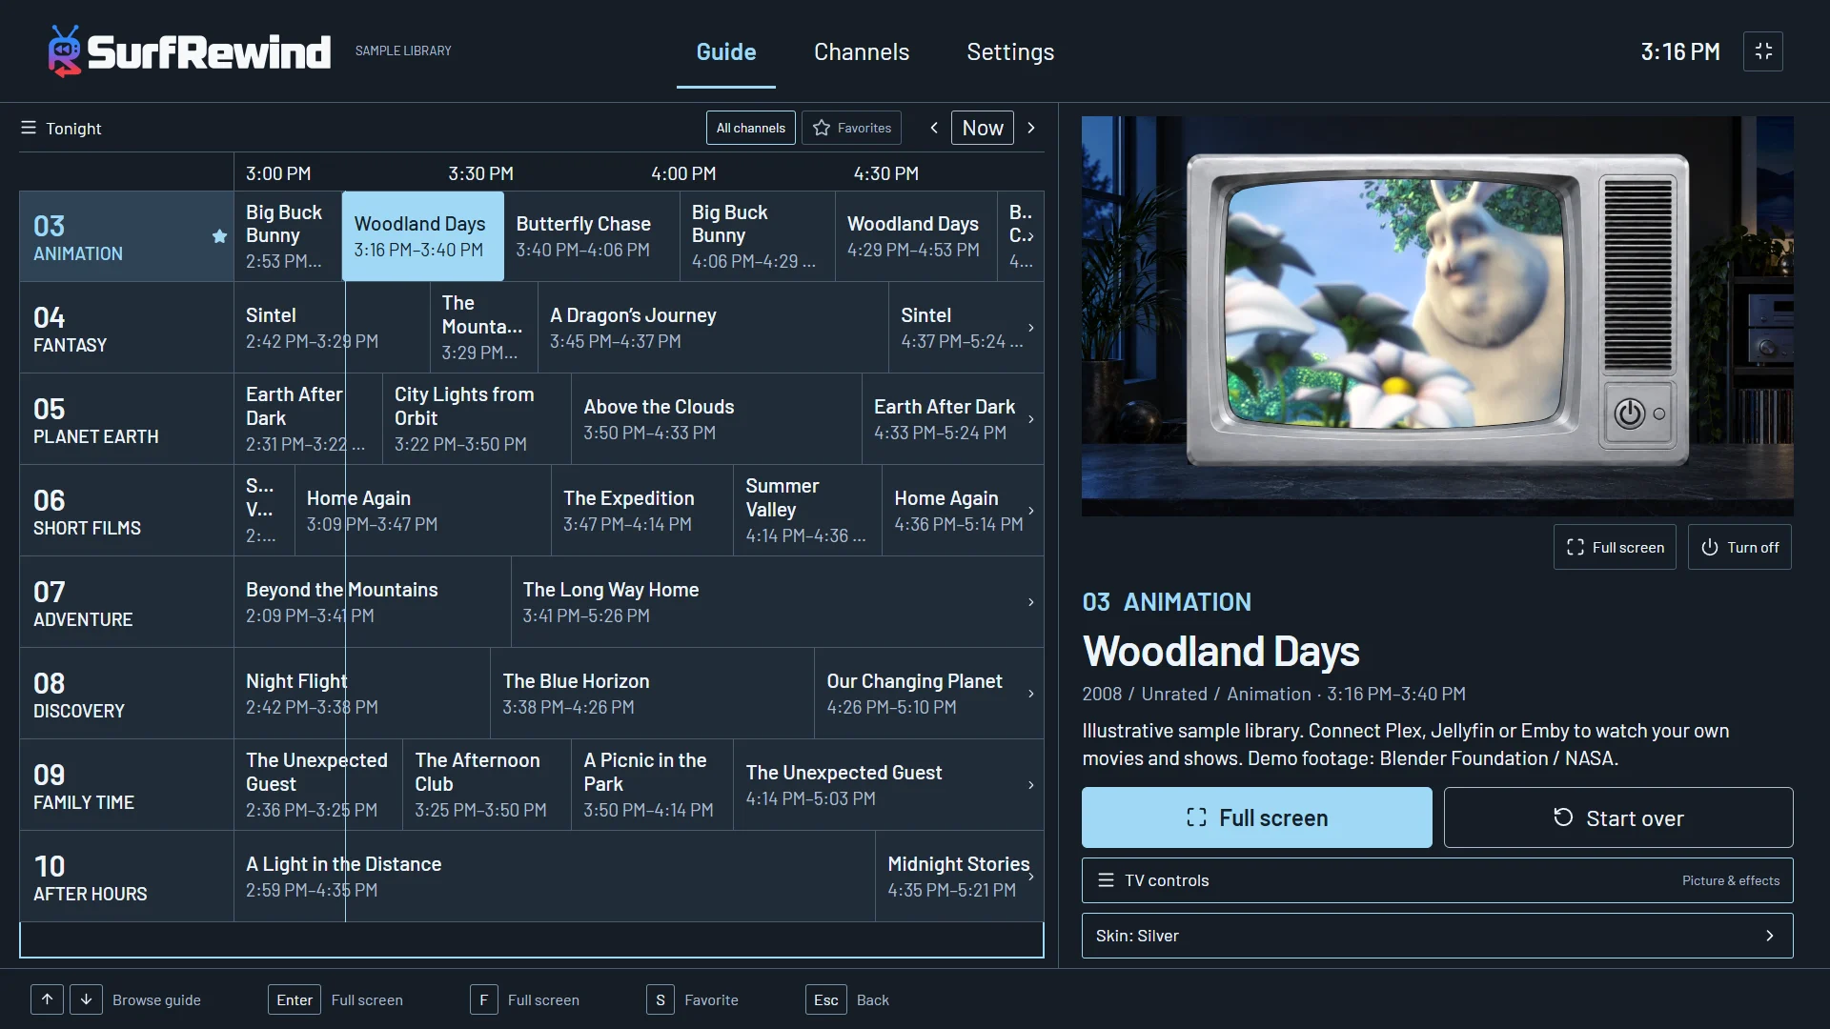Viewport: 1830px width, 1029px height.
Task: Select Butterfly Chase 3:40 PM program
Action: point(592,236)
